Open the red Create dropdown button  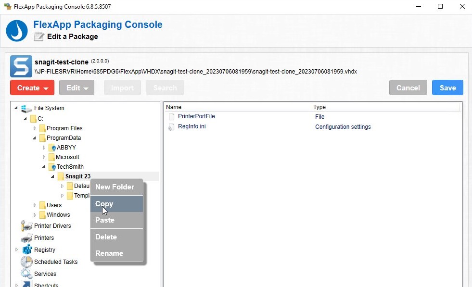[32, 87]
